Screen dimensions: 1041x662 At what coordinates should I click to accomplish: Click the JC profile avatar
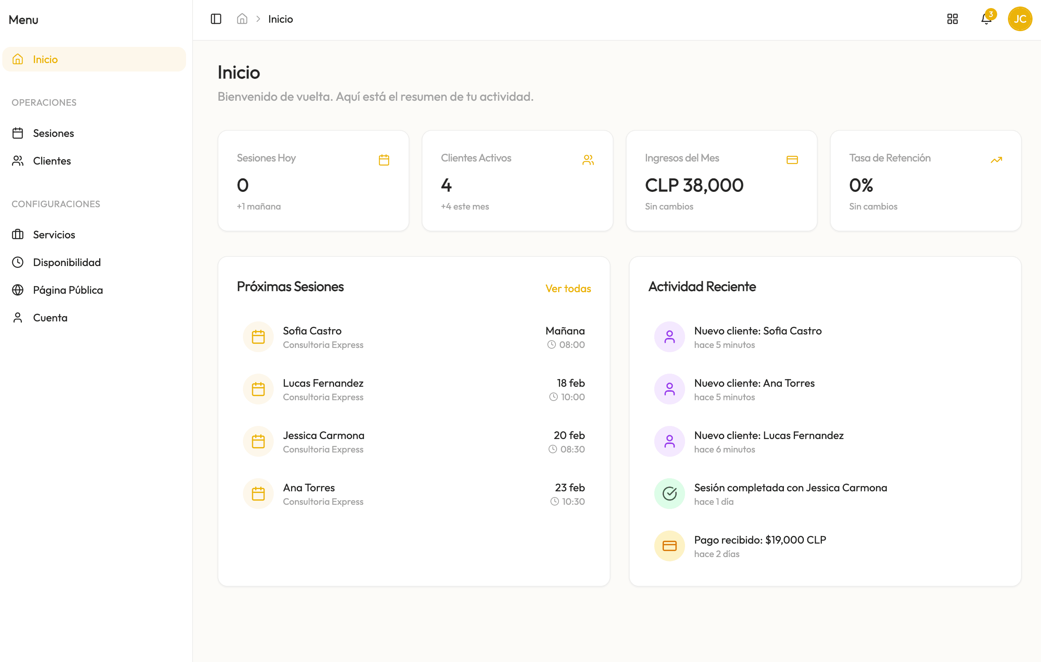point(1020,19)
